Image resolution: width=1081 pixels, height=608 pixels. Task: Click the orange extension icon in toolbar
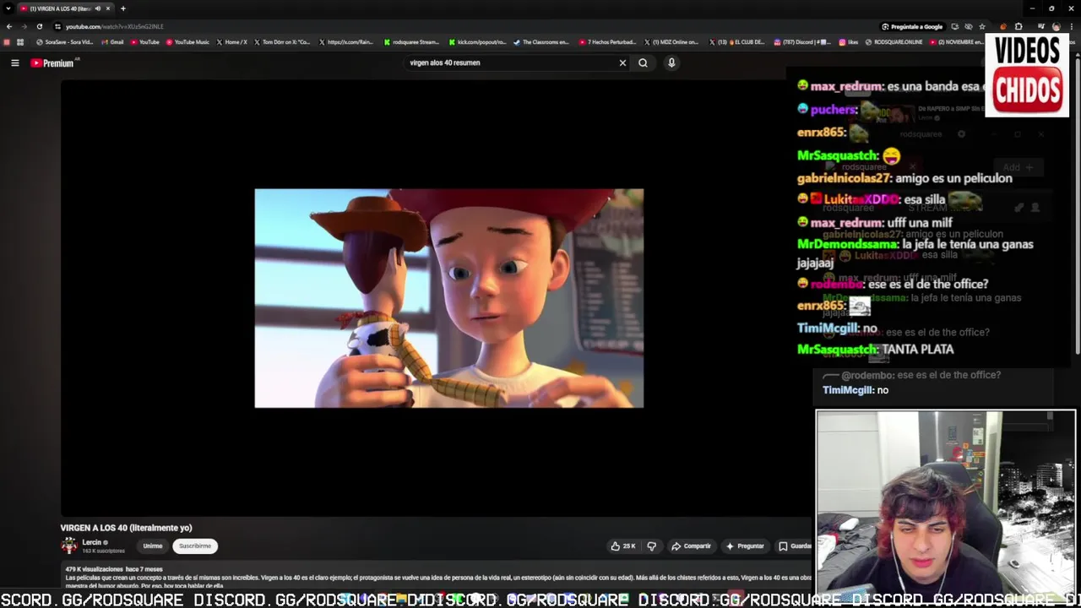[1003, 26]
